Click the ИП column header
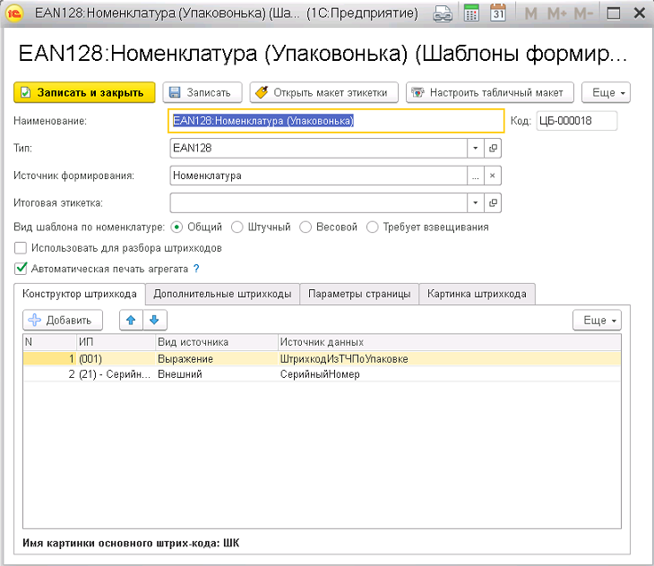 116,342
